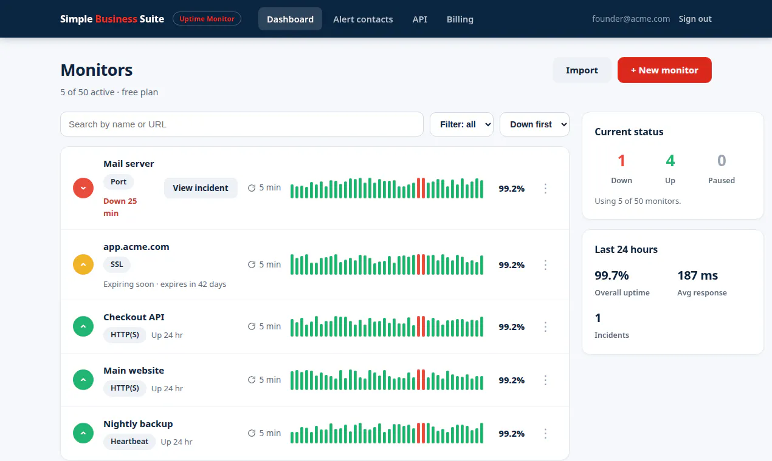Click the green up status icon for Main website

[x=83, y=380]
